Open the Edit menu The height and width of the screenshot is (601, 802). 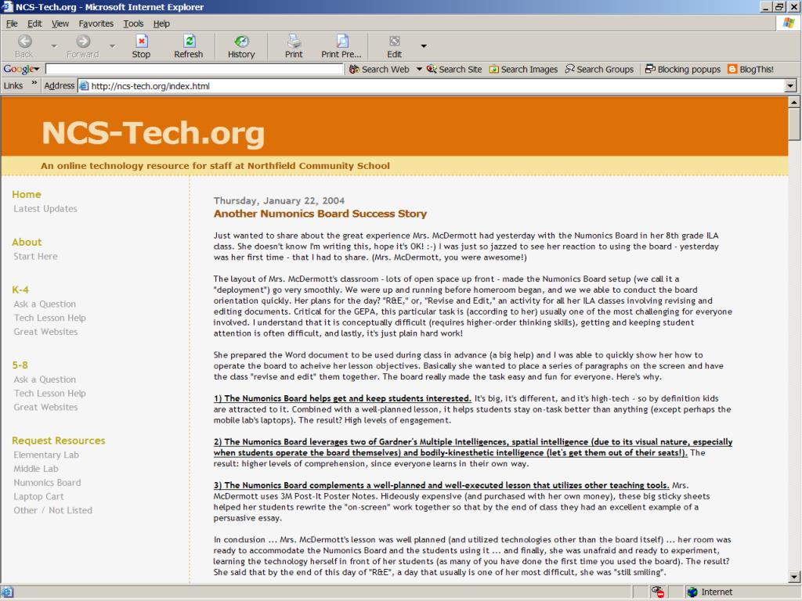(34, 23)
